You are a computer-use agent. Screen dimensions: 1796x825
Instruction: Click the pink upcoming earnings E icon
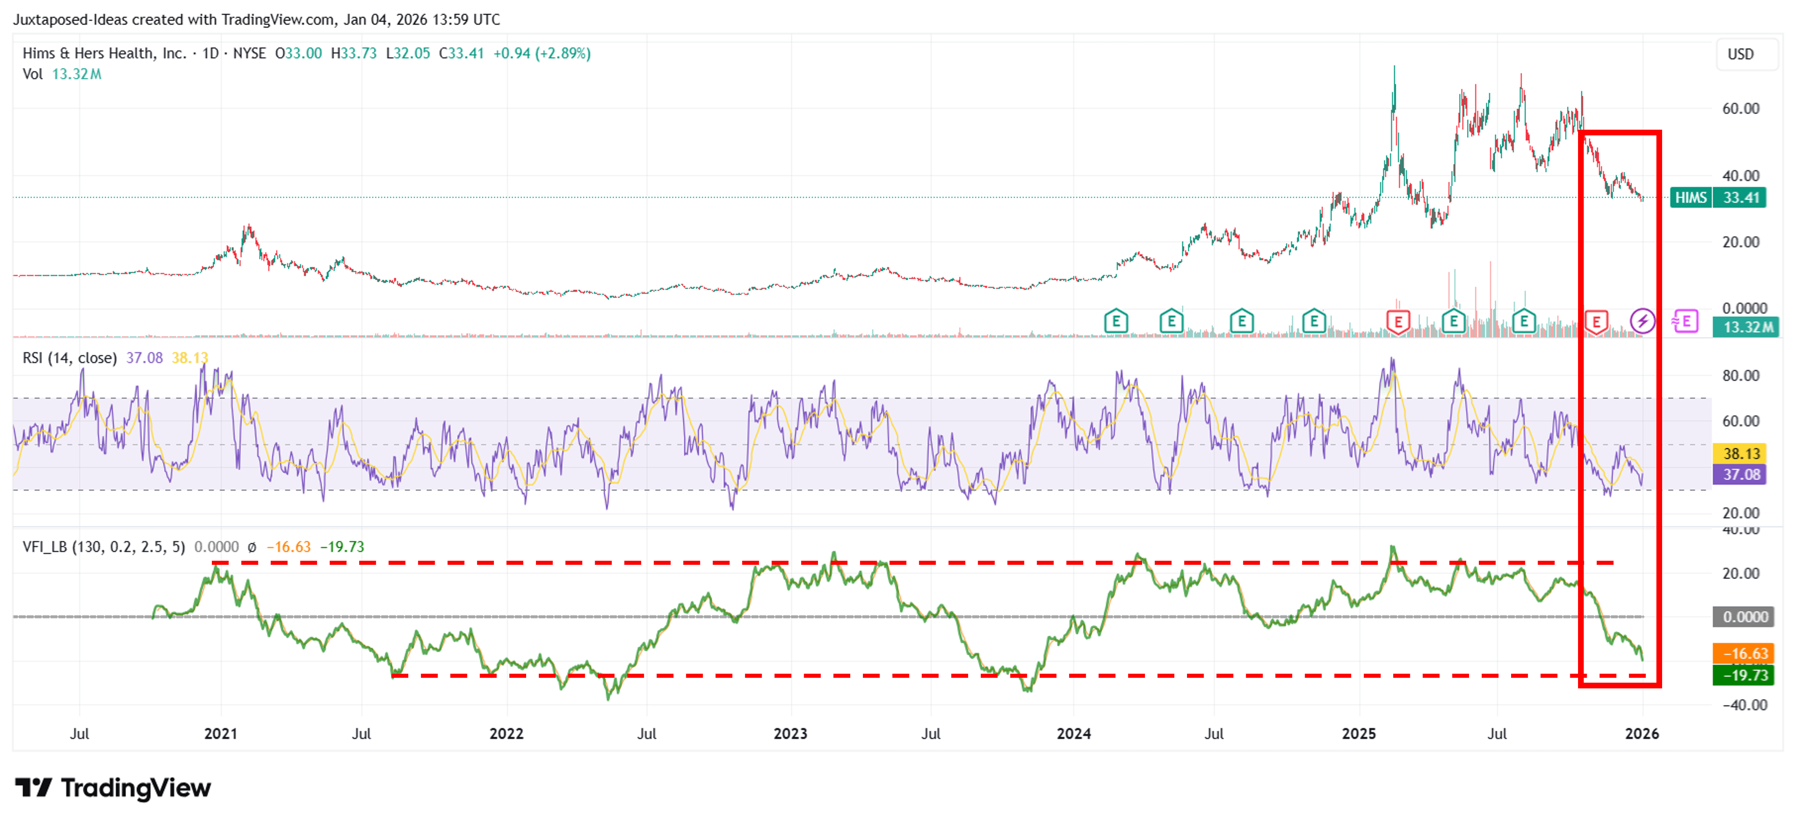pos(1685,321)
